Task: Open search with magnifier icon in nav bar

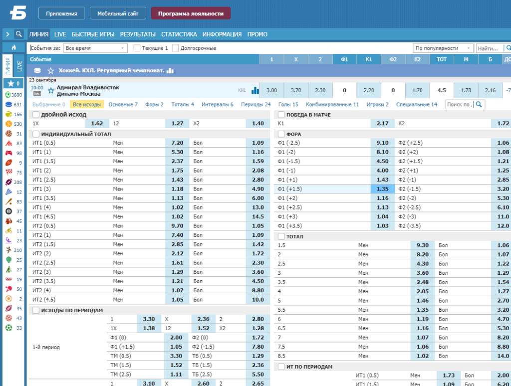Action: pos(19,34)
